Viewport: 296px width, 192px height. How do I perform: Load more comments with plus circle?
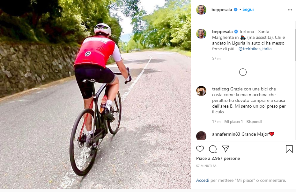point(243,72)
